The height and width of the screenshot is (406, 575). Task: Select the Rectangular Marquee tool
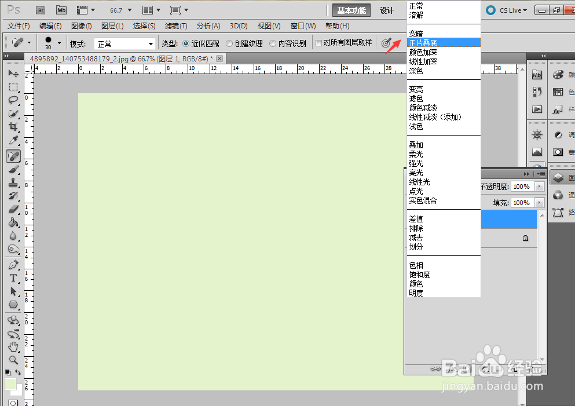coord(13,86)
